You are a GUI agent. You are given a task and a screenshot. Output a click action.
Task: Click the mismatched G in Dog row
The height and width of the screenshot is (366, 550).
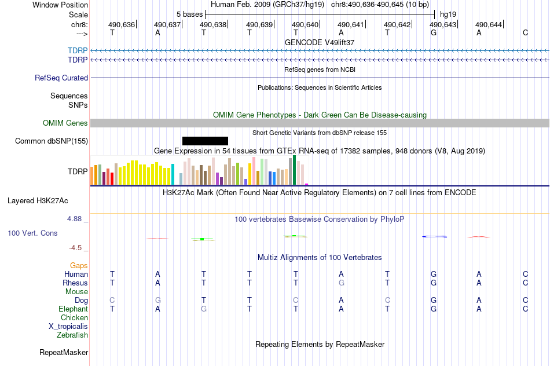pos(158,301)
